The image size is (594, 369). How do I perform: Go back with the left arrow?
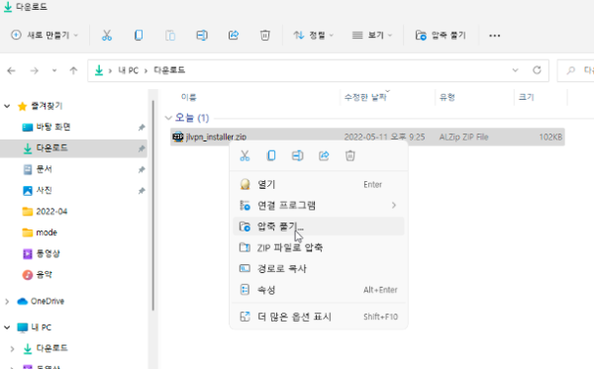point(11,70)
